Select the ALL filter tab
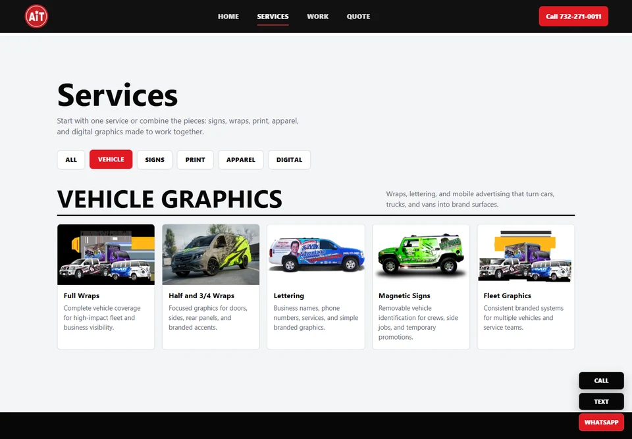The image size is (632, 439). point(71,160)
